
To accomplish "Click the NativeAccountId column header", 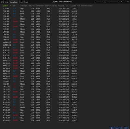I will click(x=87, y=5).
